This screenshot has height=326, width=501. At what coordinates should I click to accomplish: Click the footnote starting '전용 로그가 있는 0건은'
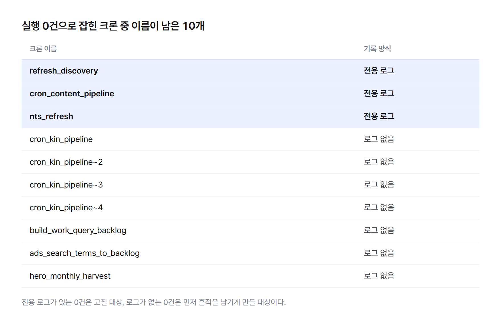[x=154, y=302]
